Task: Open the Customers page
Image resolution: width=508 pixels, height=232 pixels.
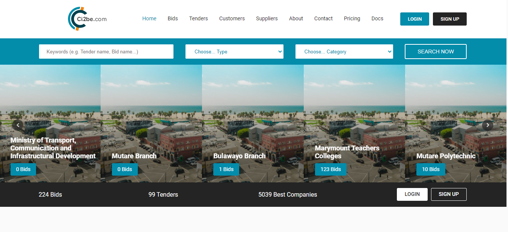Action: pyautogui.click(x=232, y=18)
